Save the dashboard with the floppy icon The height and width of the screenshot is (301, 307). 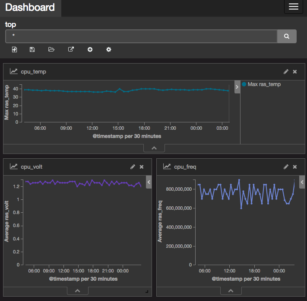coord(32,50)
